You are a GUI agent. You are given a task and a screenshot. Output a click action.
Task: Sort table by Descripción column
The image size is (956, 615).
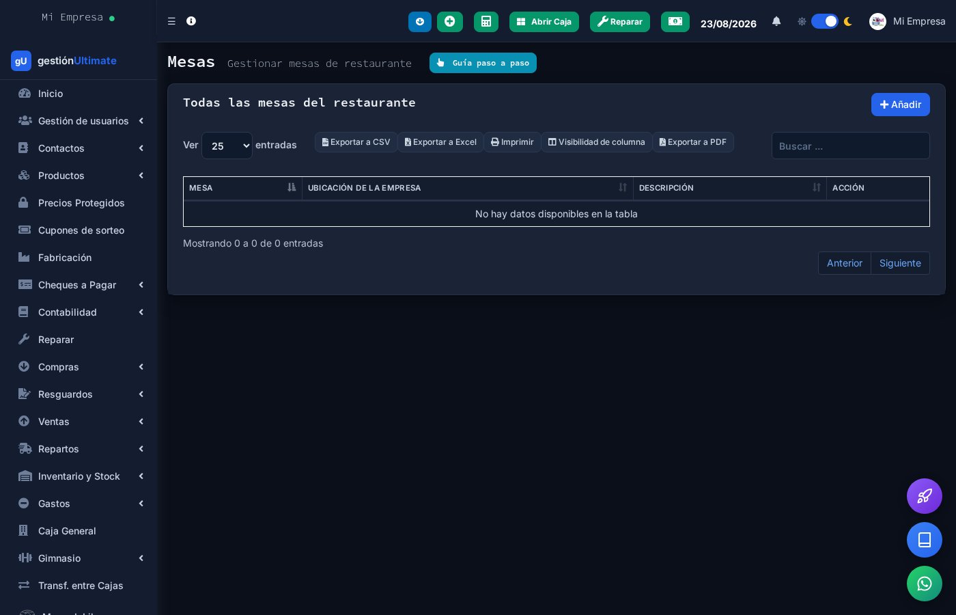(730, 188)
